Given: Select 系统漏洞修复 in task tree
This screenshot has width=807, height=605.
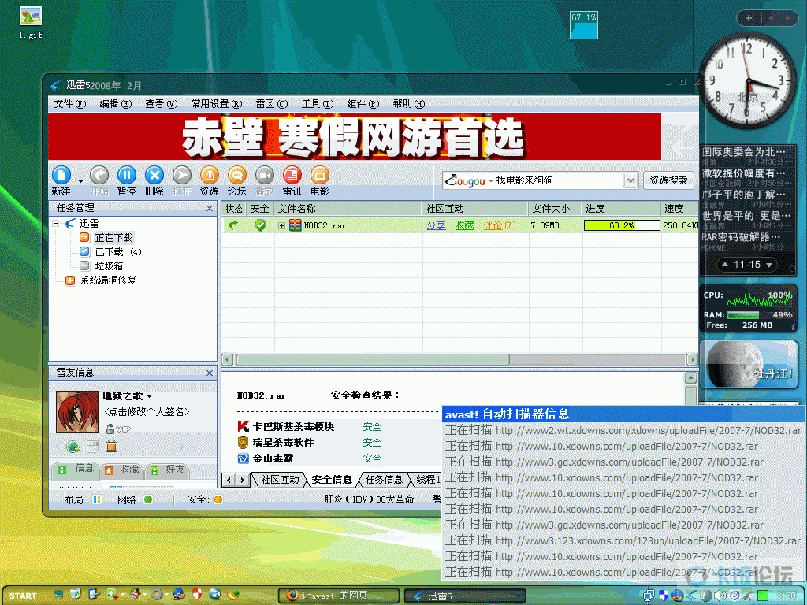Looking at the screenshot, I should pos(108,280).
